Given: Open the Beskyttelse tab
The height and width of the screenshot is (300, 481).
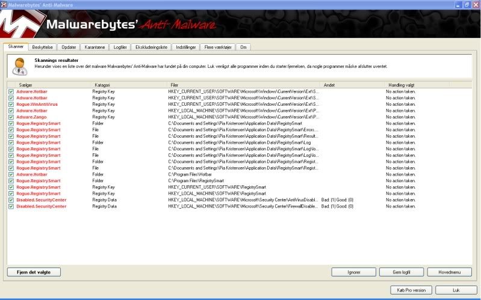Looking at the screenshot, I should point(42,47).
